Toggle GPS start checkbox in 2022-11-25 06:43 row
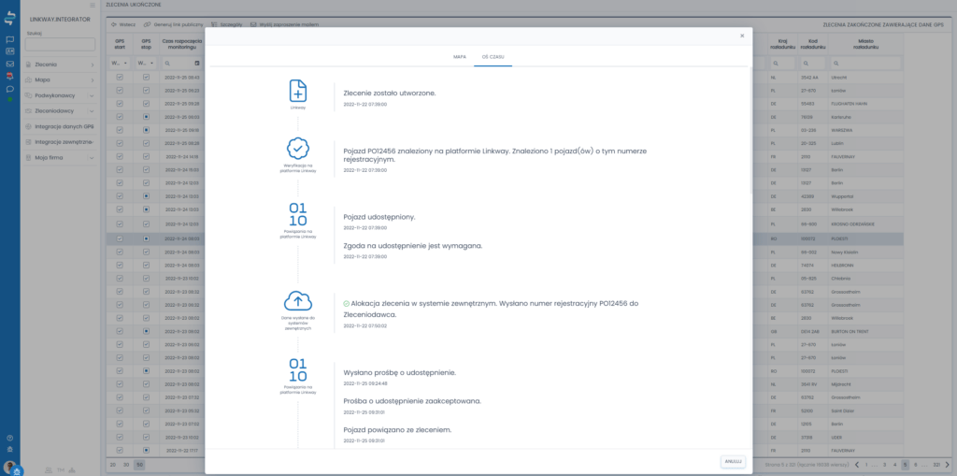Image resolution: width=957 pixels, height=476 pixels. coord(120,77)
